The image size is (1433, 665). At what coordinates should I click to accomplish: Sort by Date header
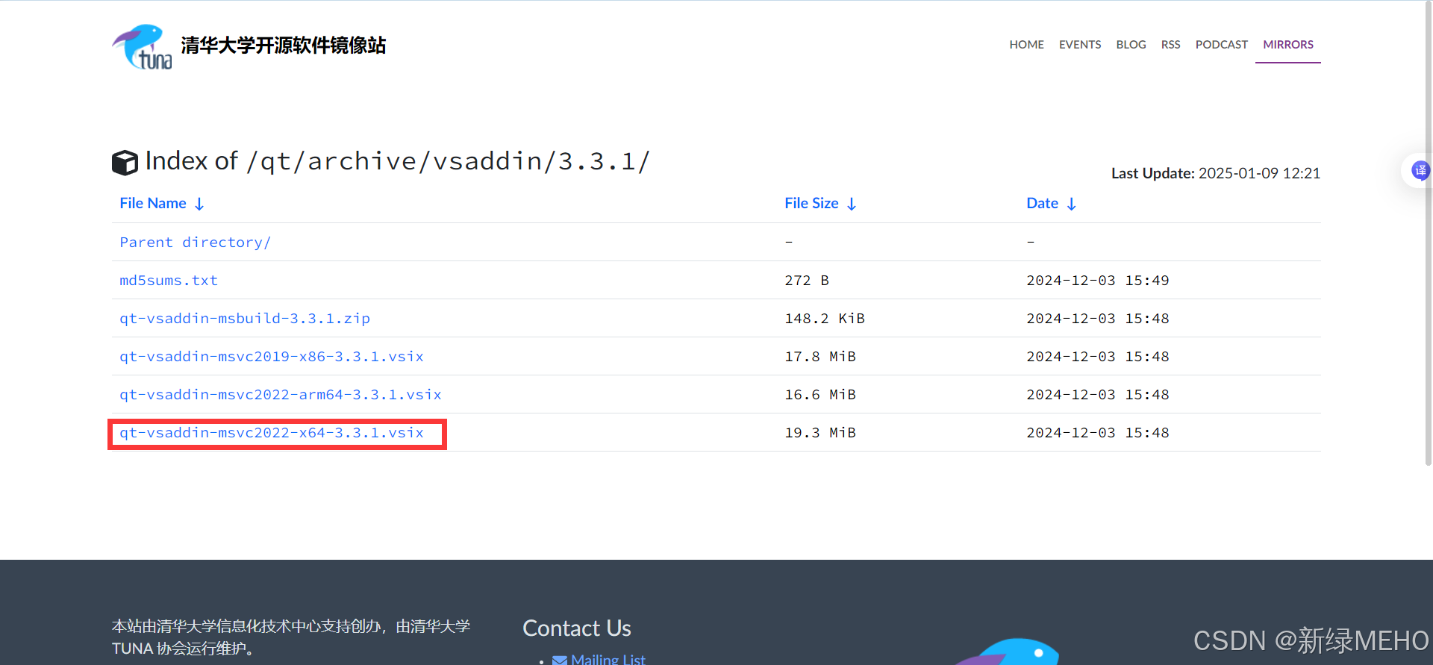coord(1042,203)
